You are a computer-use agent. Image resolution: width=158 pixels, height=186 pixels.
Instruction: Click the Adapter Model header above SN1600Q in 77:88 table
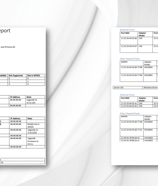148,63
